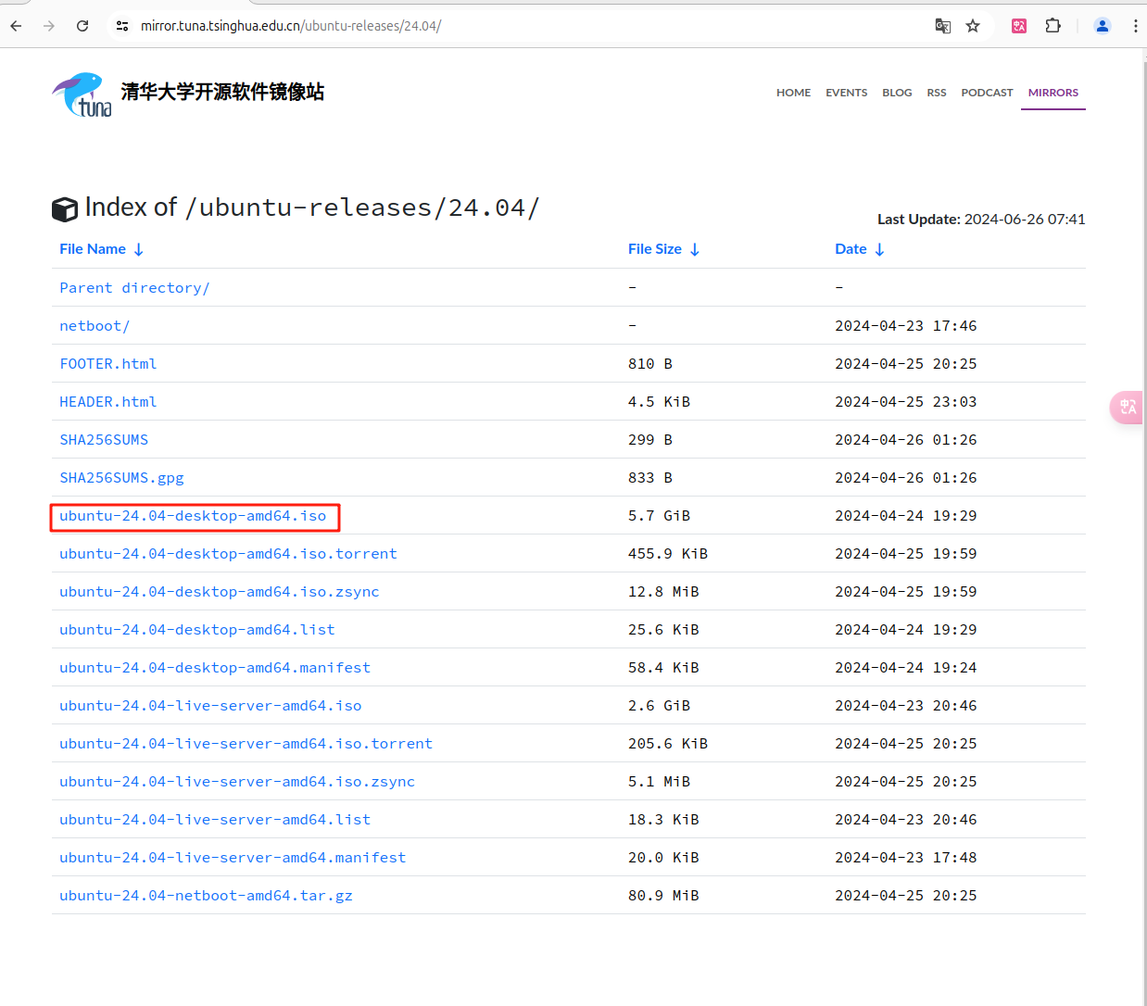Open the PODCAST nav item
Image resolution: width=1147 pixels, height=1006 pixels.
pyautogui.click(x=987, y=93)
